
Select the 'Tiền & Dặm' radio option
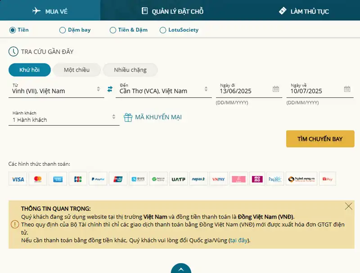click(113, 30)
